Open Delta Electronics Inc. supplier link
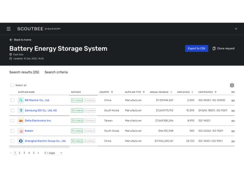The height and width of the screenshot is (183, 244). (38, 121)
